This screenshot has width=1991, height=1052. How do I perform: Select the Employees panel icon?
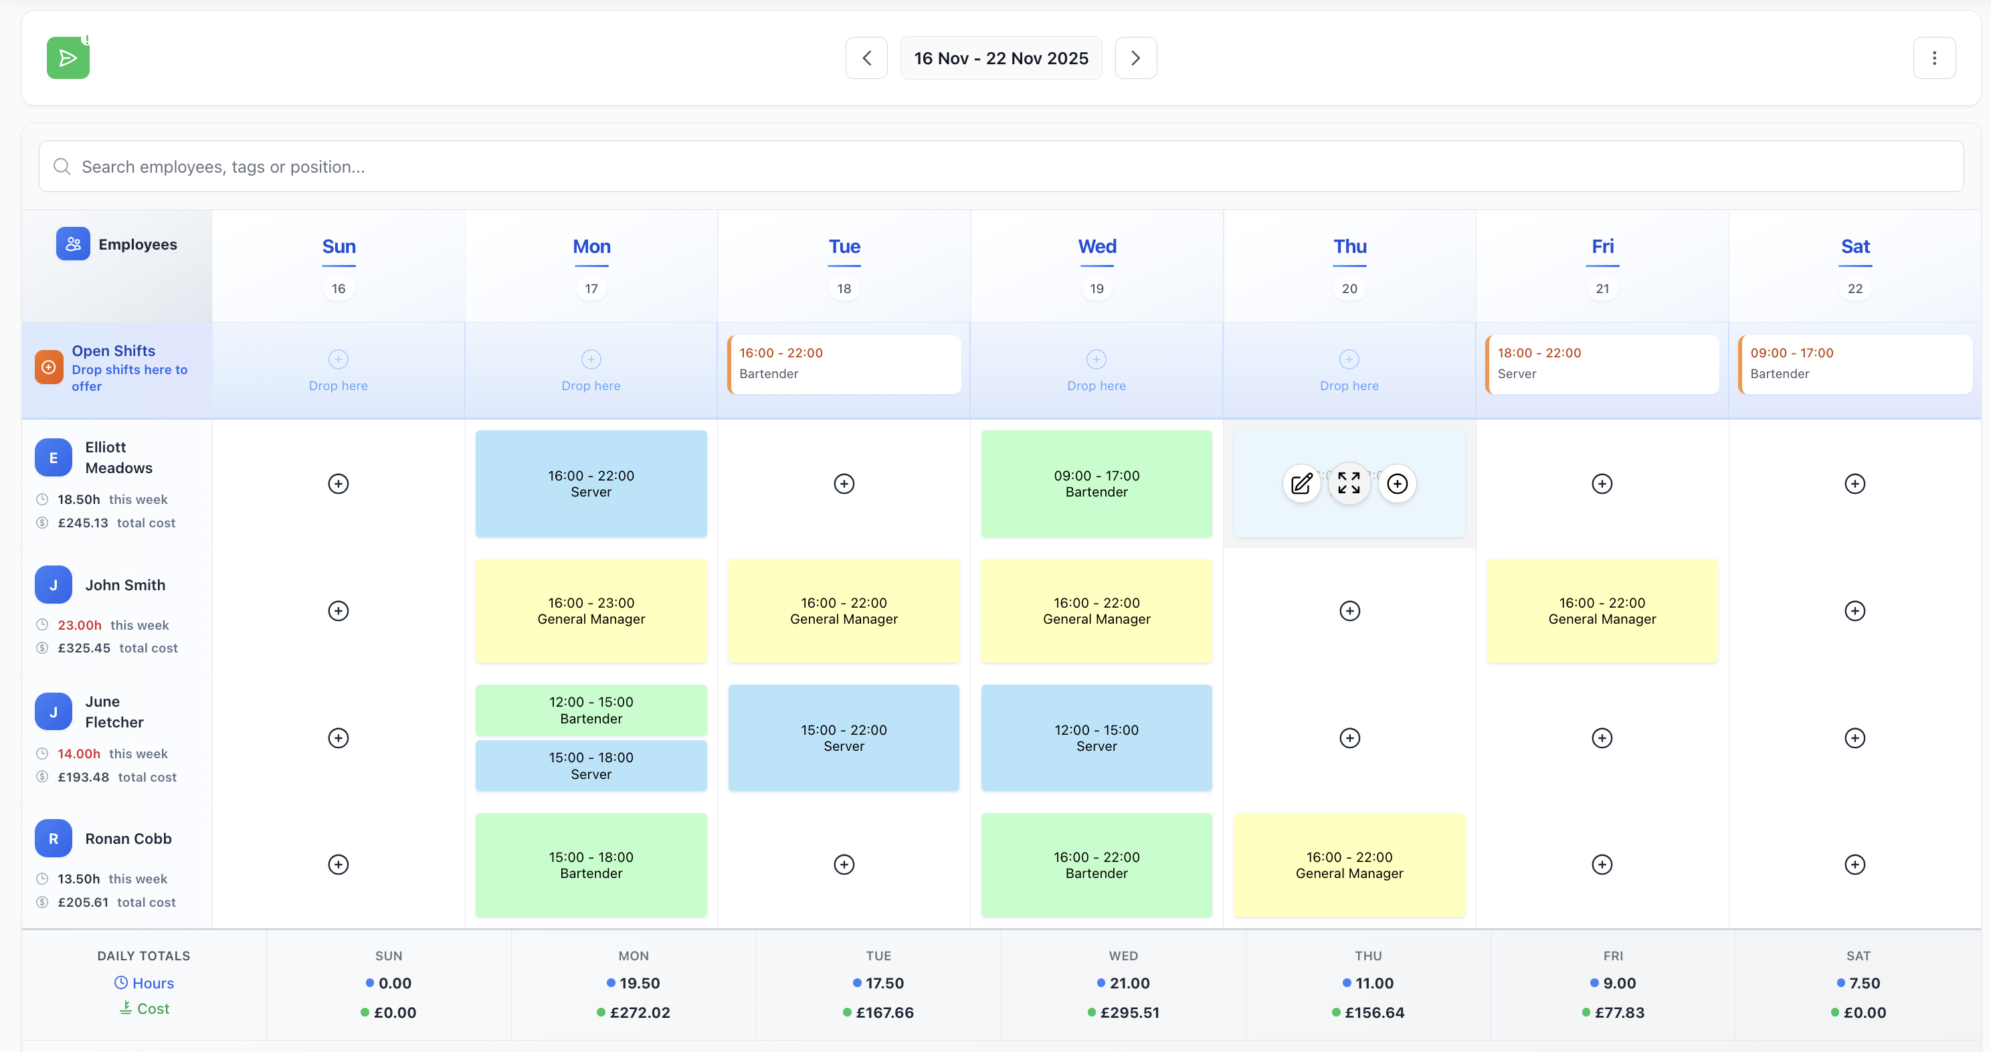tap(73, 244)
